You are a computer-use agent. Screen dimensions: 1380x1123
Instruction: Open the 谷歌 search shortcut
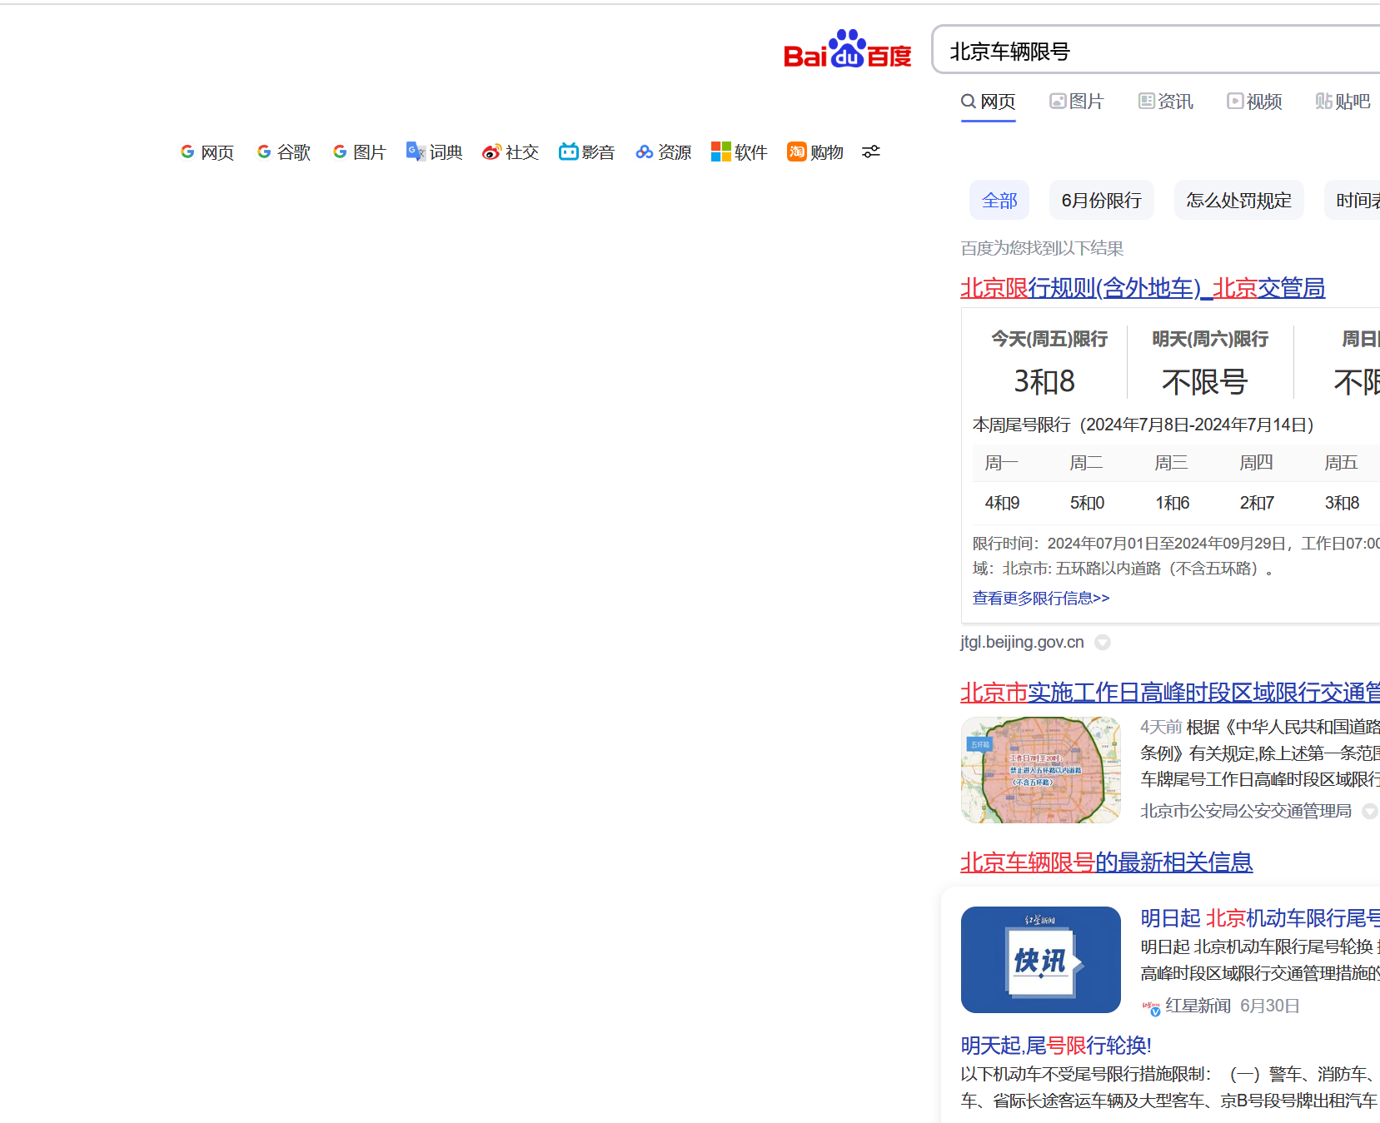point(283,152)
